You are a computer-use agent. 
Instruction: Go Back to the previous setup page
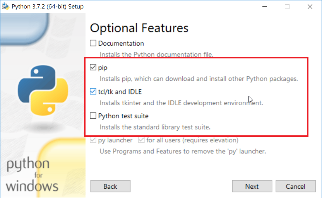[x=110, y=186]
